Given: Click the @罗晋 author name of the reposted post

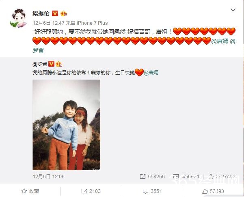Looking at the screenshot, I should 40,64.
